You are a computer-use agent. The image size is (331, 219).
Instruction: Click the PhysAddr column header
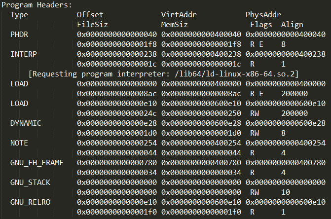tap(263, 15)
